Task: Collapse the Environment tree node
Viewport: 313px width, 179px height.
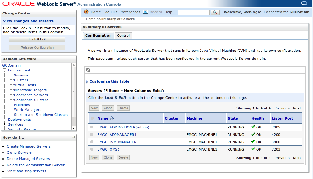Action: (4, 70)
